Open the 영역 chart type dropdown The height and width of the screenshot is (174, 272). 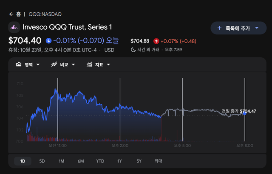[x=28, y=65]
